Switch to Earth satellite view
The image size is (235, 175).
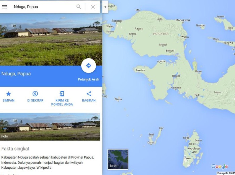pyautogui.click(x=118, y=159)
